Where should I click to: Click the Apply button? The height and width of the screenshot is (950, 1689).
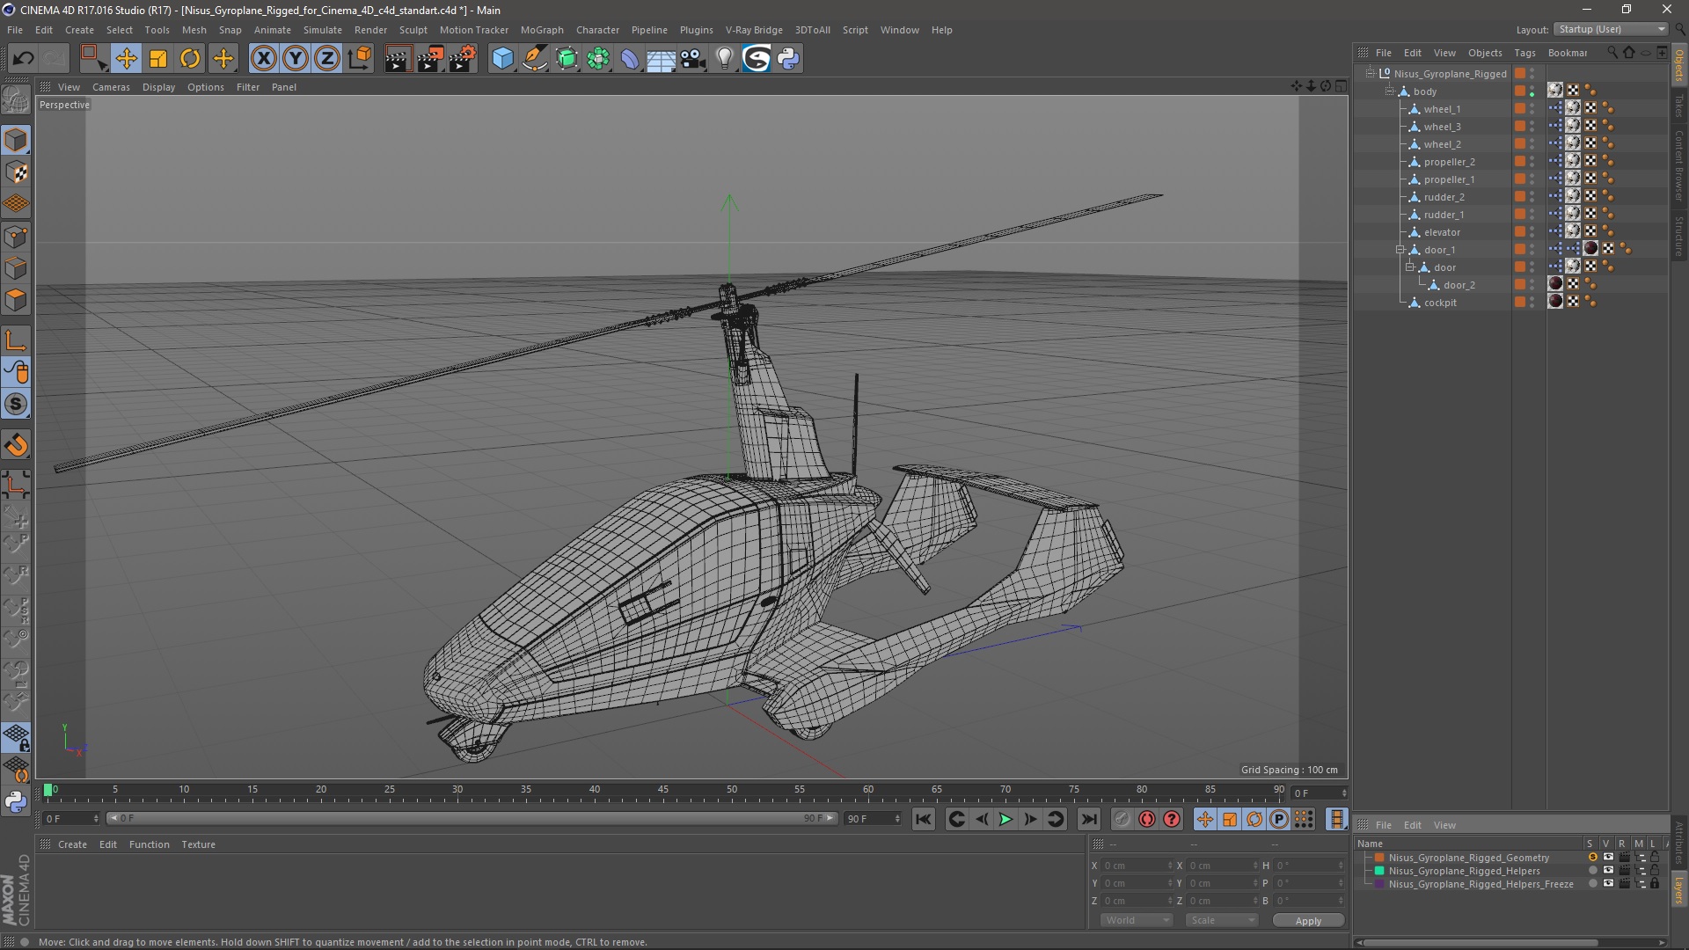tap(1308, 920)
